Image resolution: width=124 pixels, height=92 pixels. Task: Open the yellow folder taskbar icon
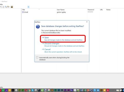pos(105,90)
